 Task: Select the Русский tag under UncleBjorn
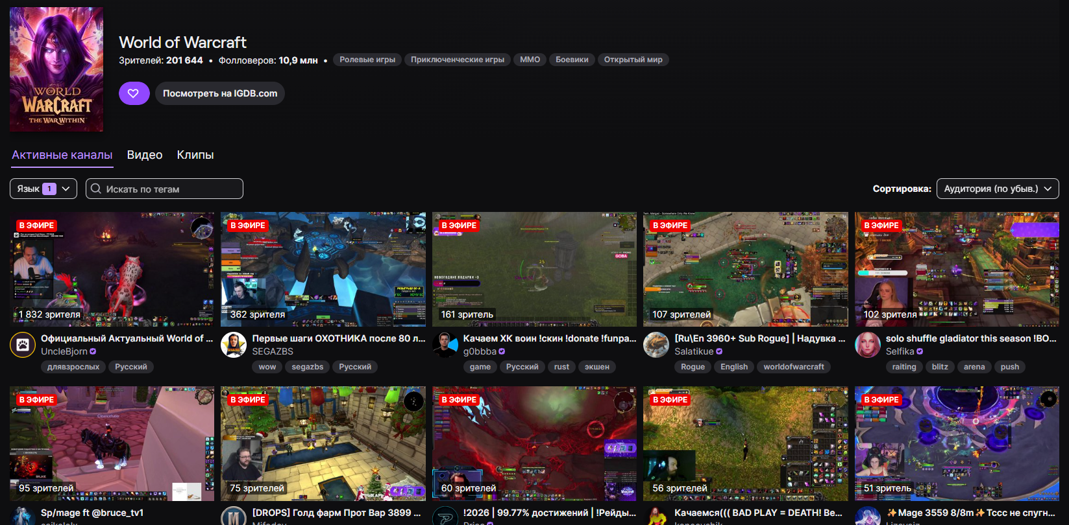131,367
